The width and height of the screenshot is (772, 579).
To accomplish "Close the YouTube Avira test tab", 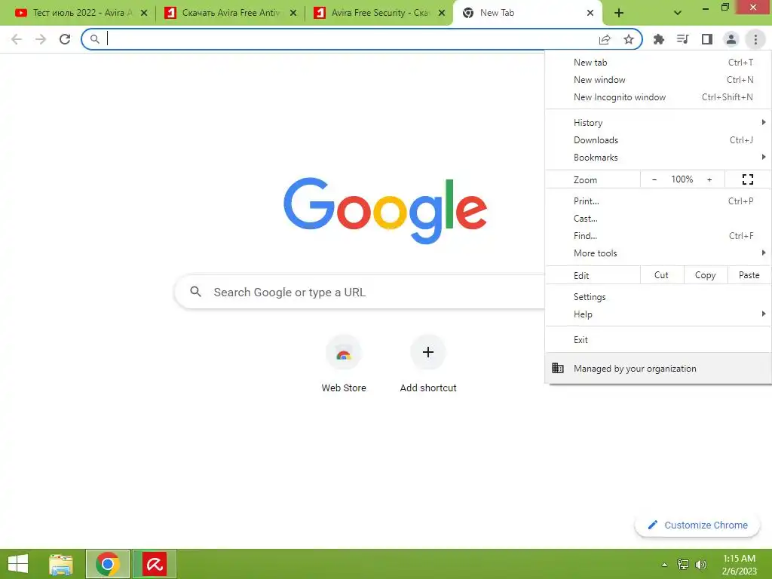I will [x=144, y=14].
